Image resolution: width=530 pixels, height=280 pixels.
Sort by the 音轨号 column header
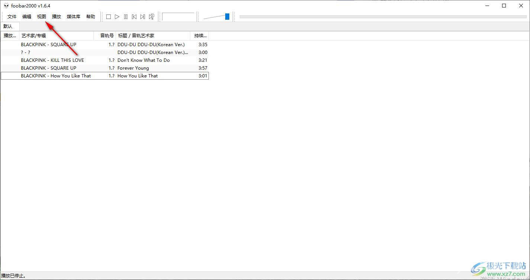click(x=105, y=36)
